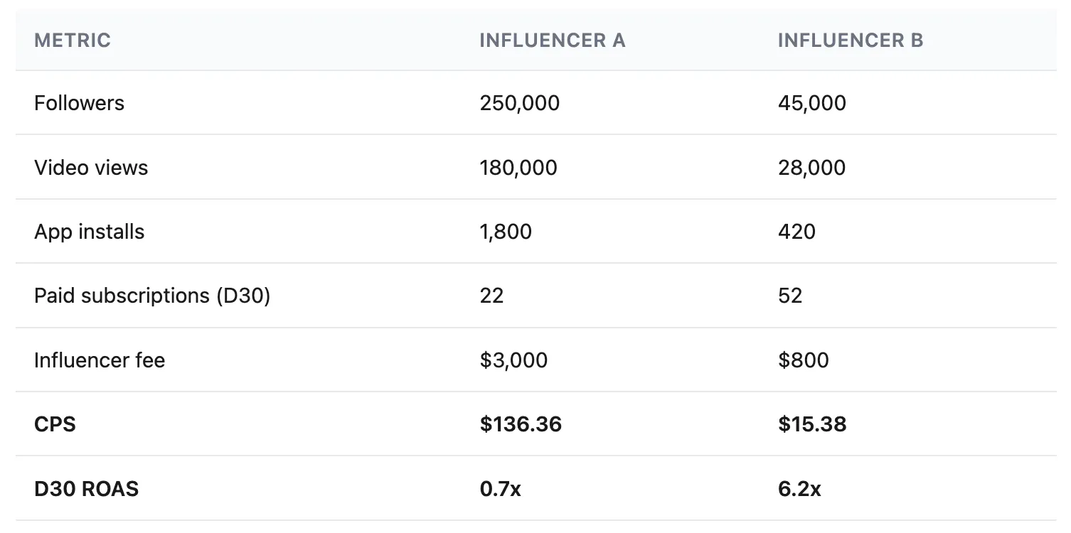Select the 250,000 followers cell

click(520, 103)
